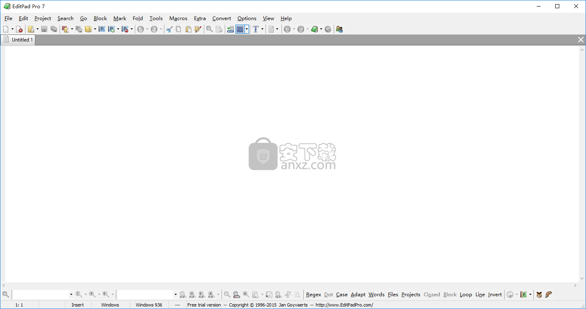
Task: Click the count matches 123 magnifier icon
Action: click(278, 295)
